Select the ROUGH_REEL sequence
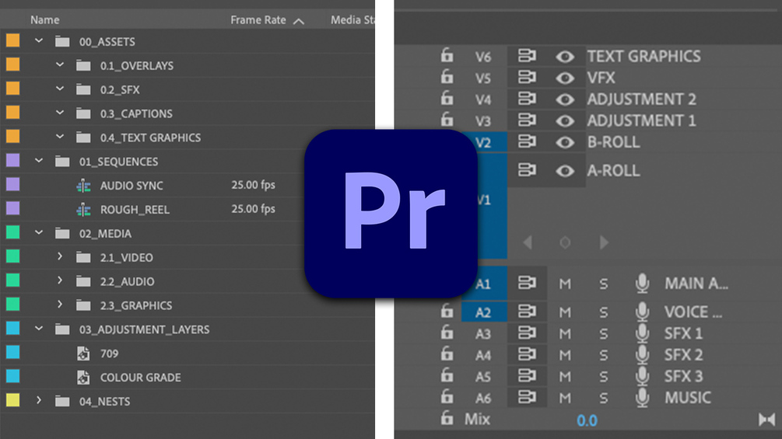Image resolution: width=782 pixels, height=439 pixels. coord(135,210)
